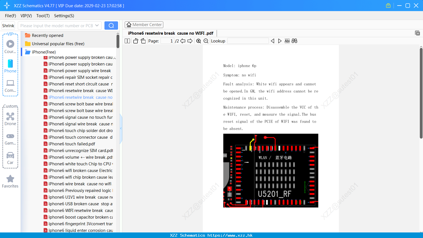423x238 pixels.
Task: Click the blue search button
Action: [111, 26]
